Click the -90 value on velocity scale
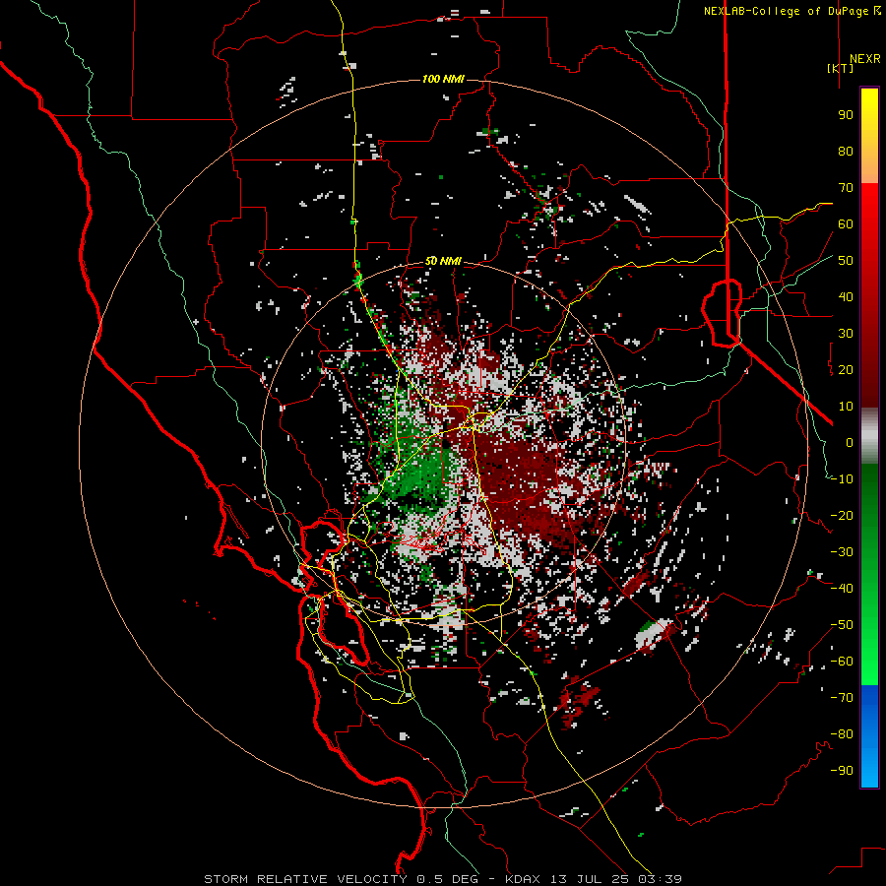886x886 pixels. (842, 771)
